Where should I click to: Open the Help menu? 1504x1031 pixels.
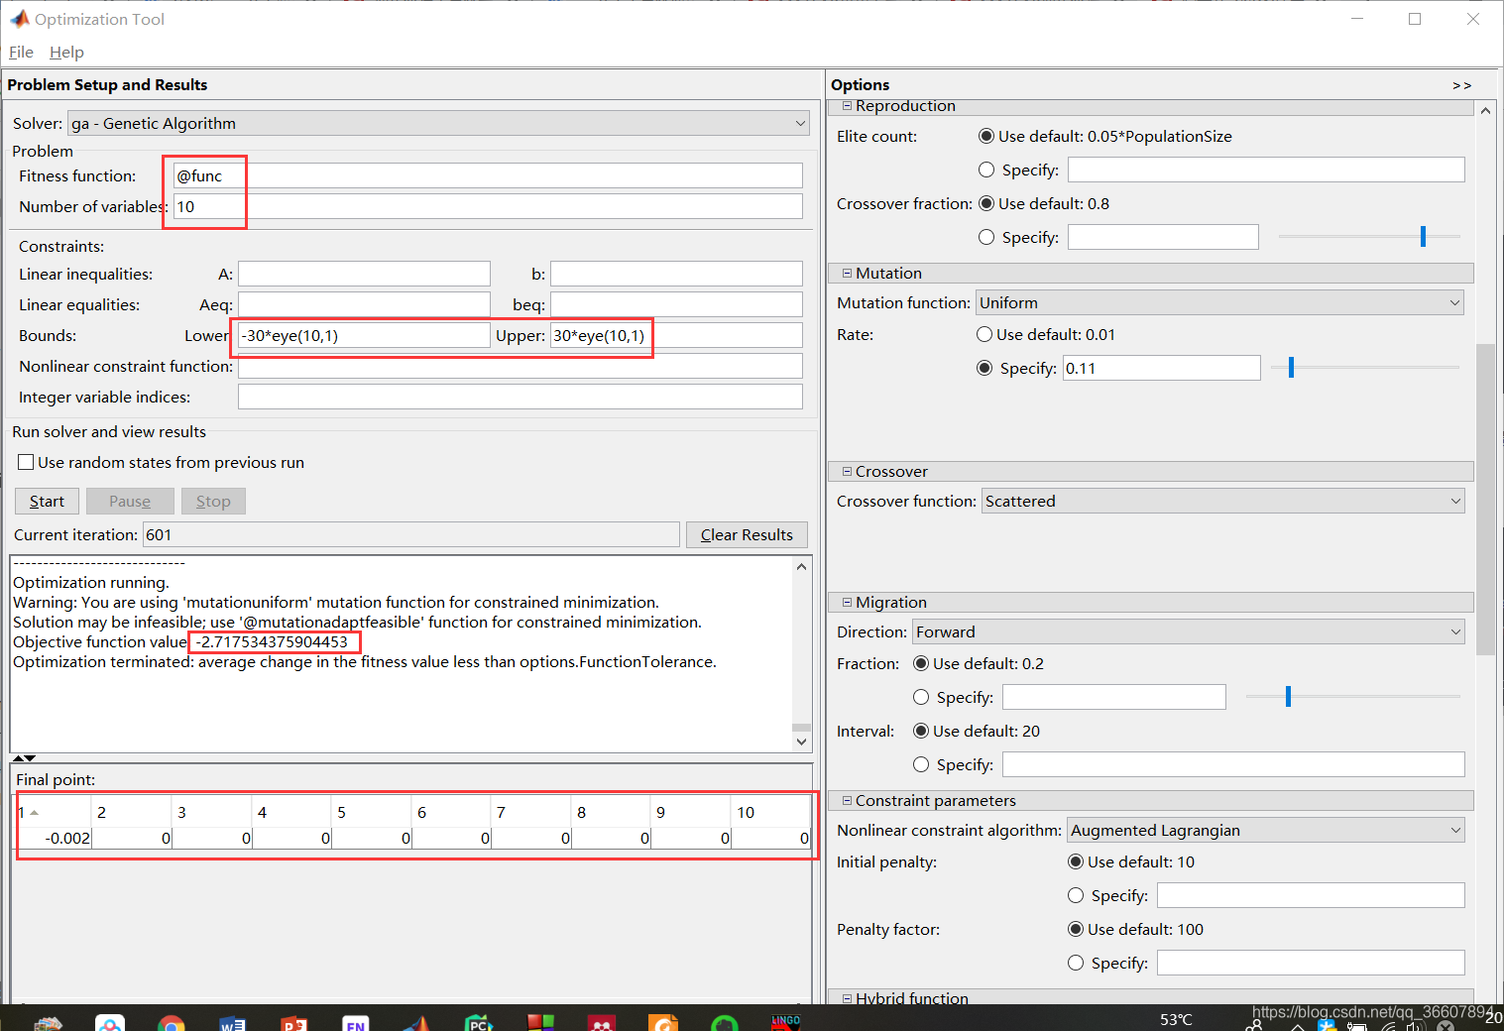tap(66, 52)
